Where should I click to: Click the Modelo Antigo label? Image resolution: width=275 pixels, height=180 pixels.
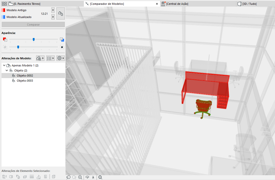click(17, 10)
